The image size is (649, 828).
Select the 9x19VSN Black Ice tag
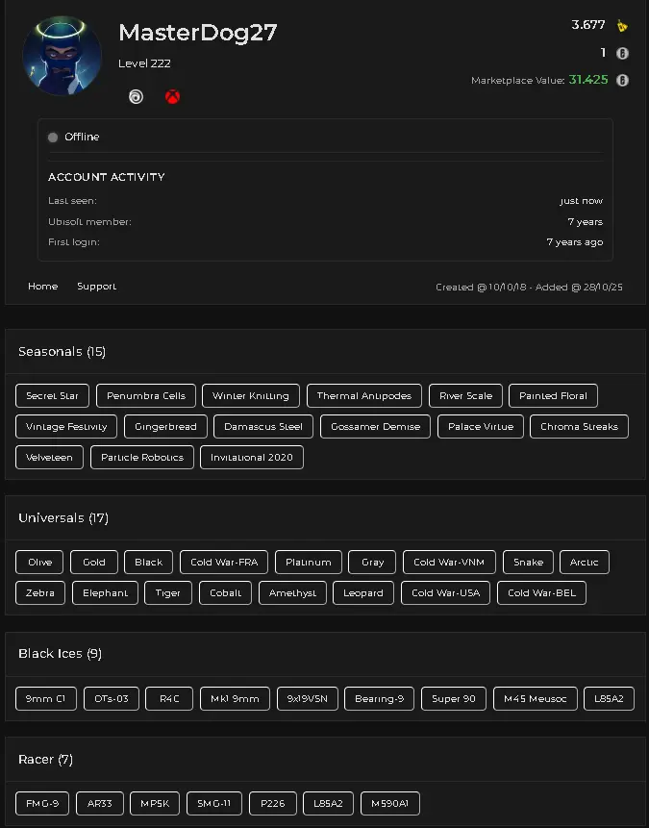point(308,698)
